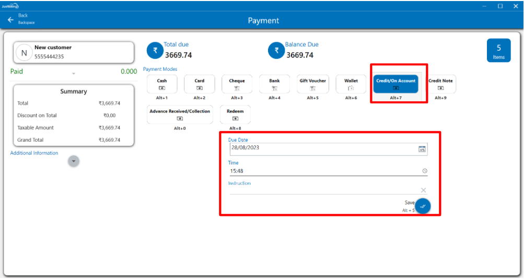
Task: Click the customer avatar with letter N
Action: pyautogui.click(x=24, y=53)
